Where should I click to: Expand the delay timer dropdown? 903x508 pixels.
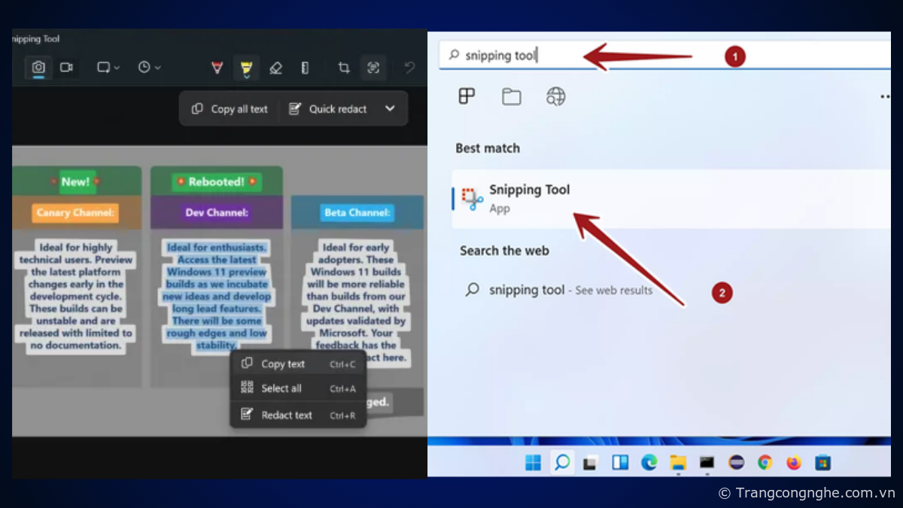[x=149, y=68]
